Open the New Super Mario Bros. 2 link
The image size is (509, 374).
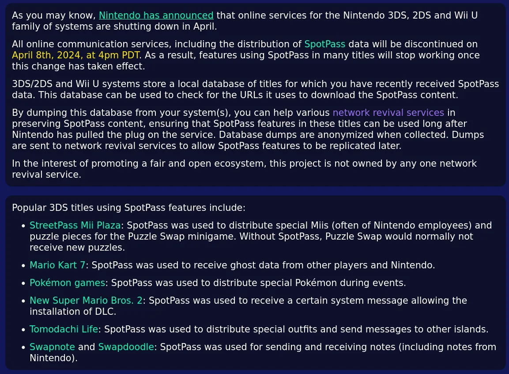pos(86,301)
